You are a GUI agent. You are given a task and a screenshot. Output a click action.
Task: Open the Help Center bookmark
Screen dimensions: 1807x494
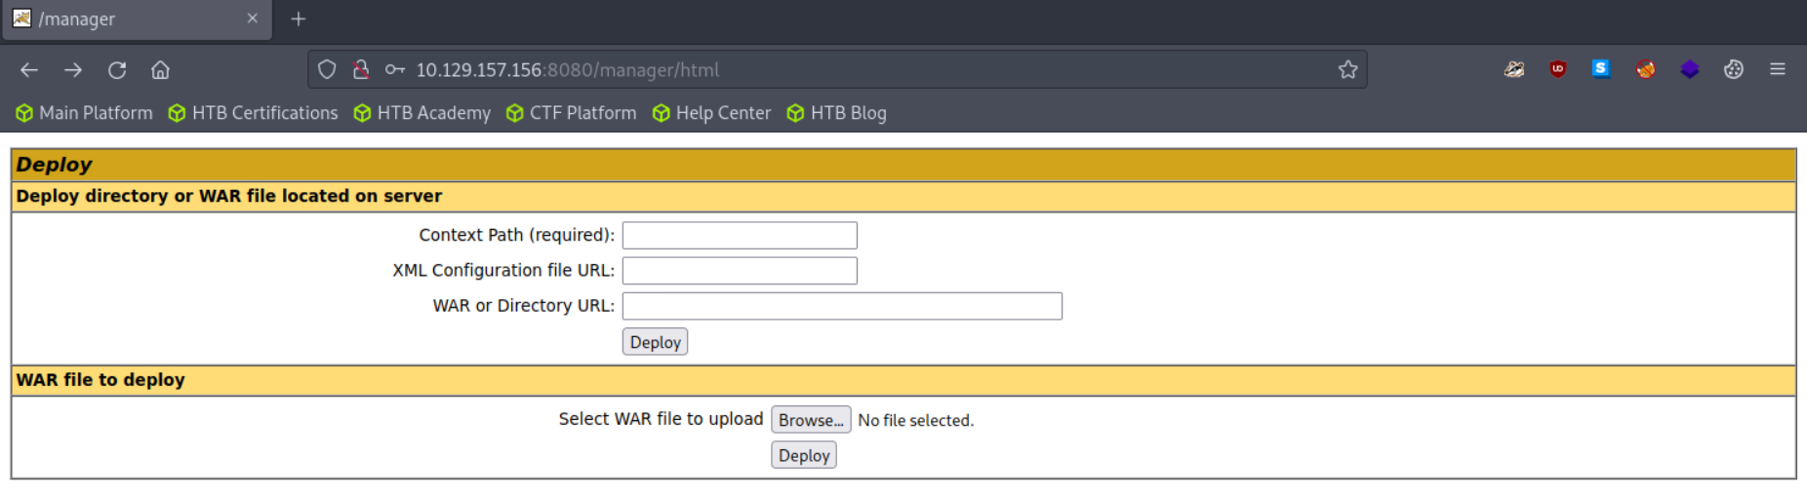pos(711,113)
